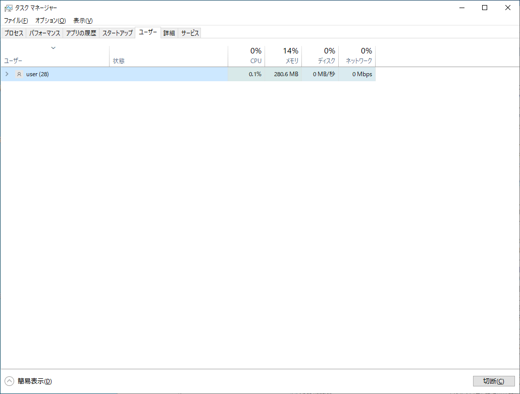Switch to the プロセス tab
The height and width of the screenshot is (394, 520).
pos(14,33)
